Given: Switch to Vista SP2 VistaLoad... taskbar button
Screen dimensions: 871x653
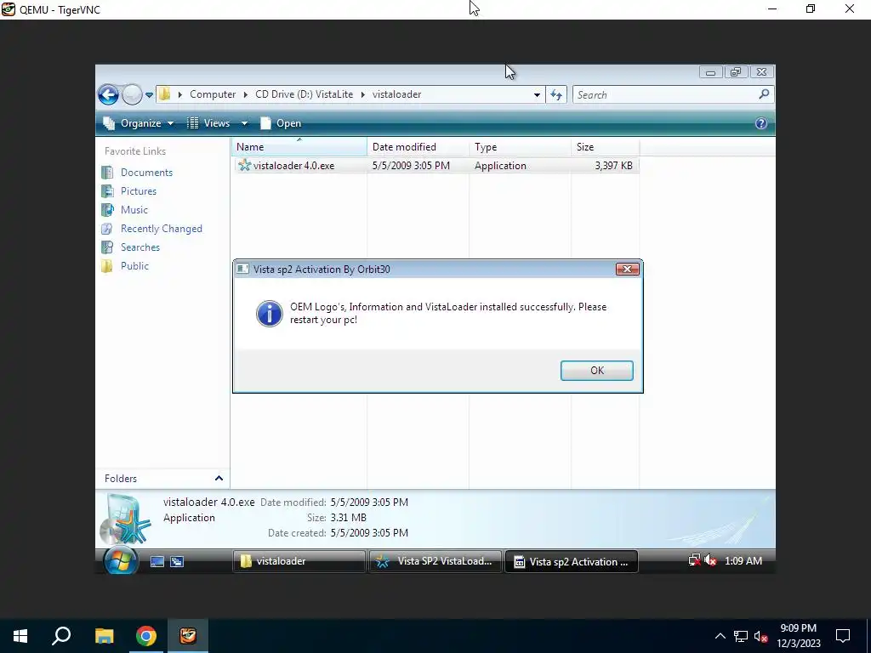Looking at the screenshot, I should 435,561.
